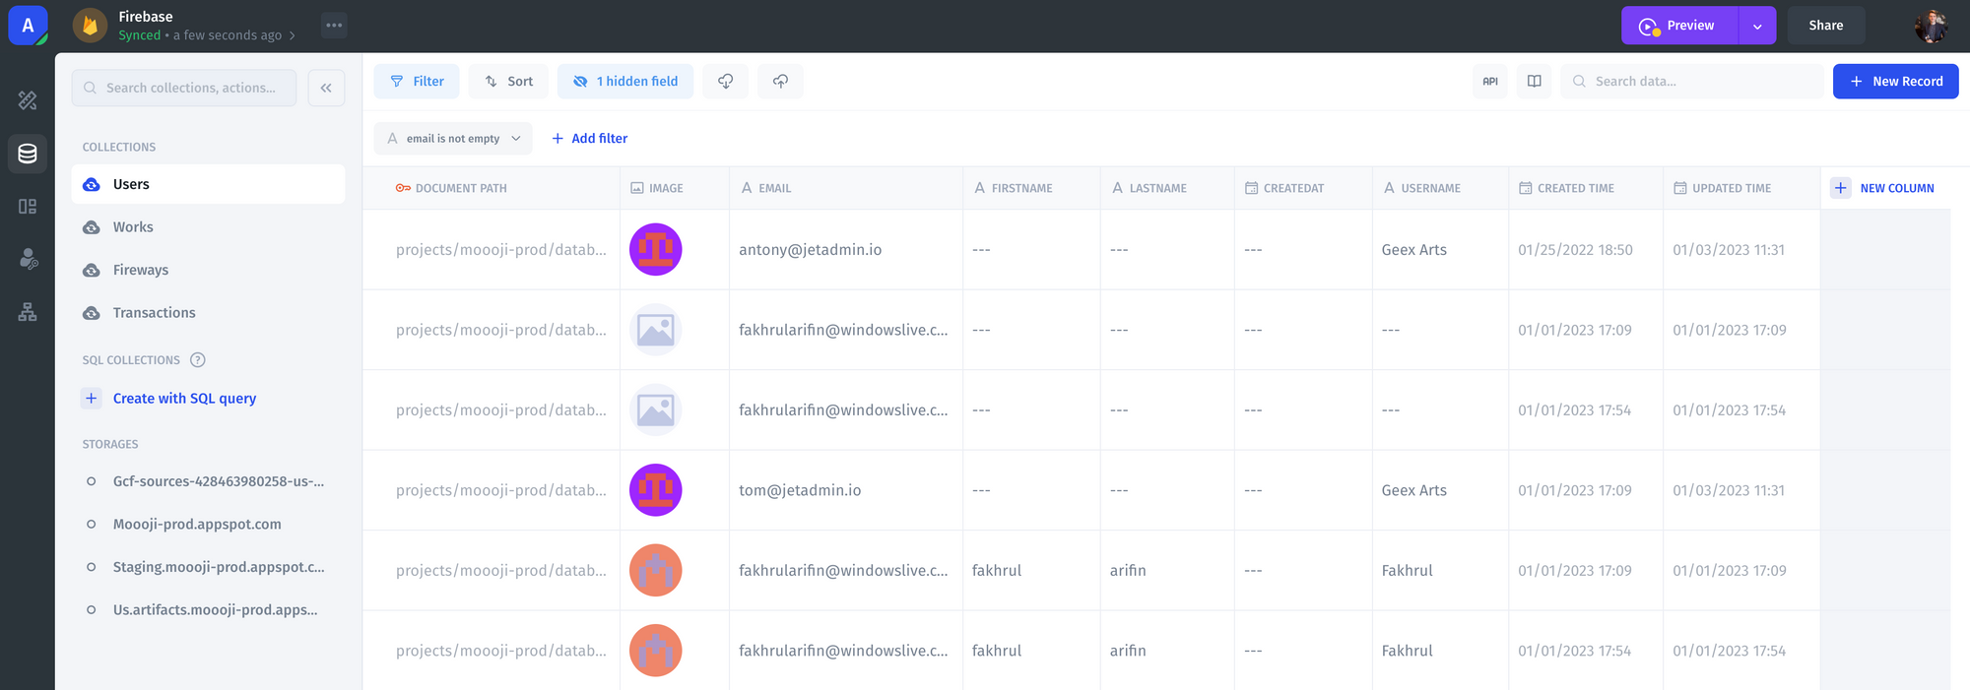The width and height of the screenshot is (1970, 690).
Task: Click the plus icon of New Column
Action: tap(1841, 188)
